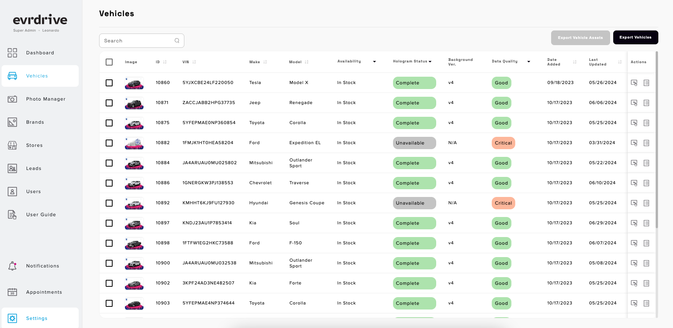Open details list icon for Ford Expedition EL
Screen dimensions: 673x328
[x=646, y=143]
